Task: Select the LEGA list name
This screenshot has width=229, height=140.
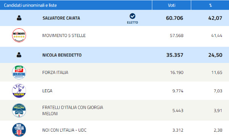Action: pos(47,91)
